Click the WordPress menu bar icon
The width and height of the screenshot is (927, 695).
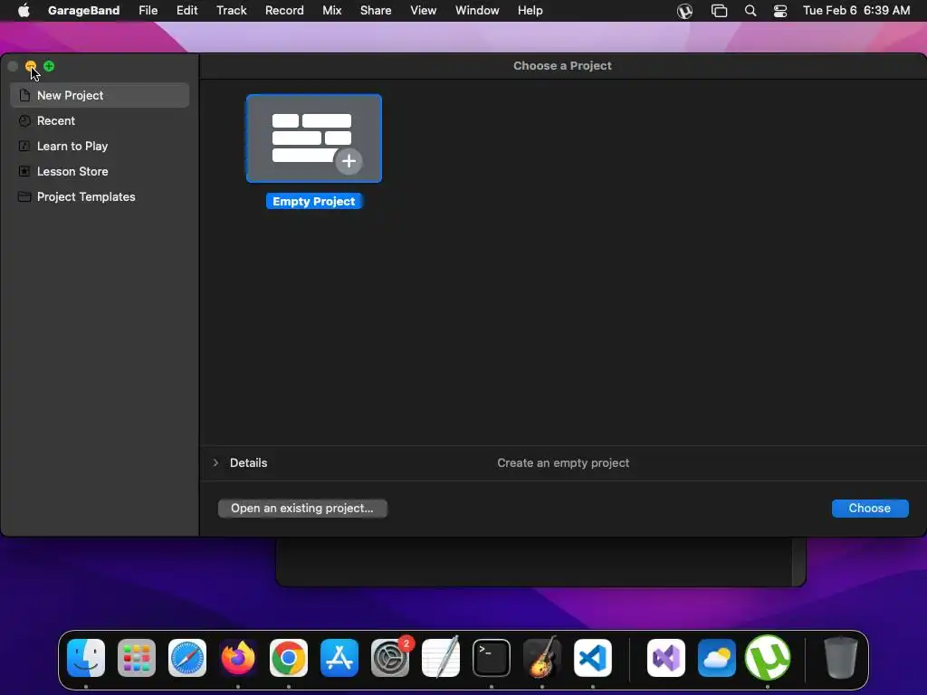[x=684, y=11]
